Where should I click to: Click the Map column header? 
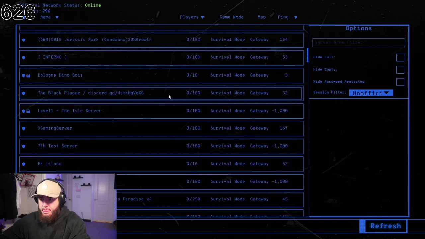262,17
